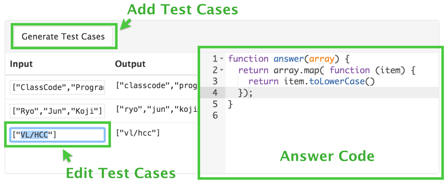
Task: Click the closing brace on code line 5
Action: point(230,104)
